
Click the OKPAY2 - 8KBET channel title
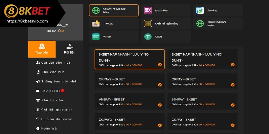coord(112,79)
